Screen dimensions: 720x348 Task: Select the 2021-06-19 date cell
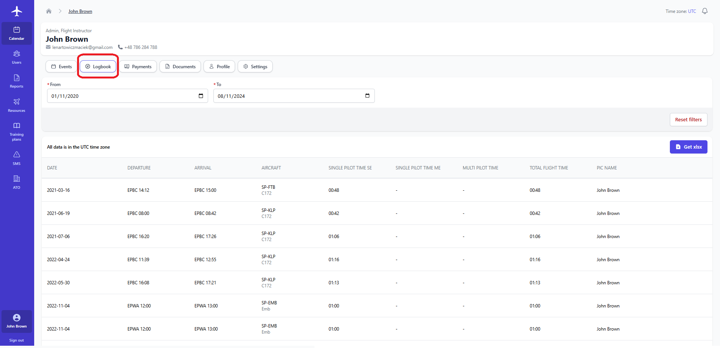click(58, 213)
